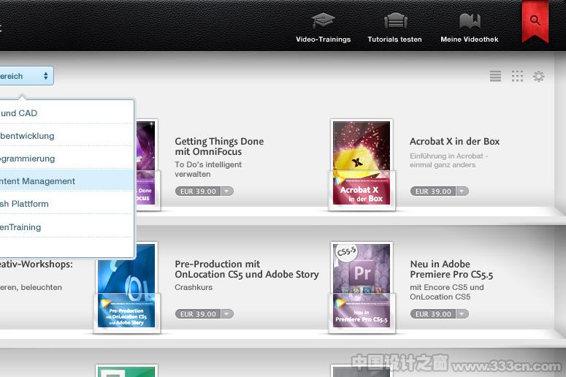Click 'Einführung in Acrobat' description text

coord(448,160)
